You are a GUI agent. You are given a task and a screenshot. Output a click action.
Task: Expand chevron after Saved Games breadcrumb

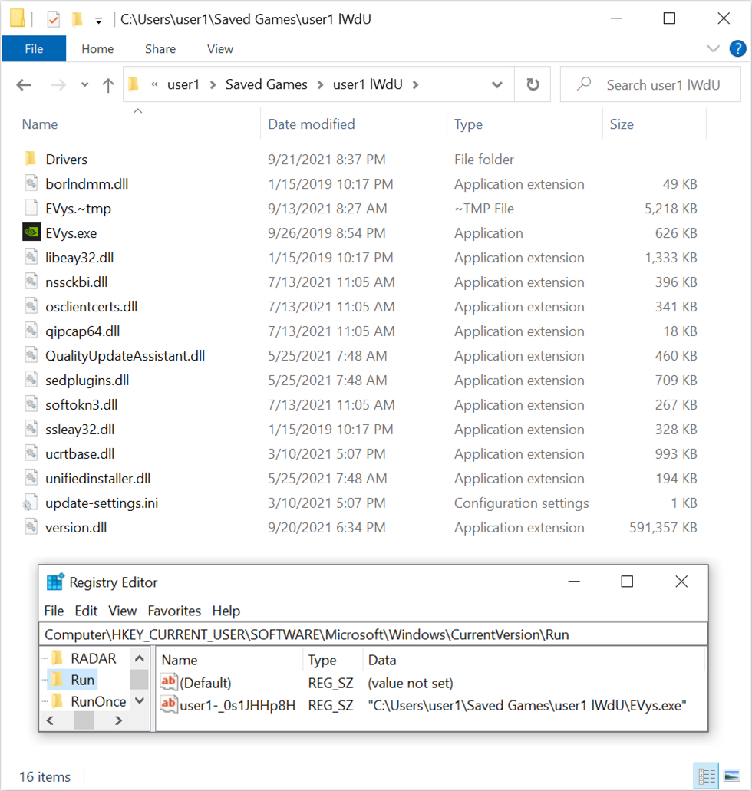click(321, 84)
